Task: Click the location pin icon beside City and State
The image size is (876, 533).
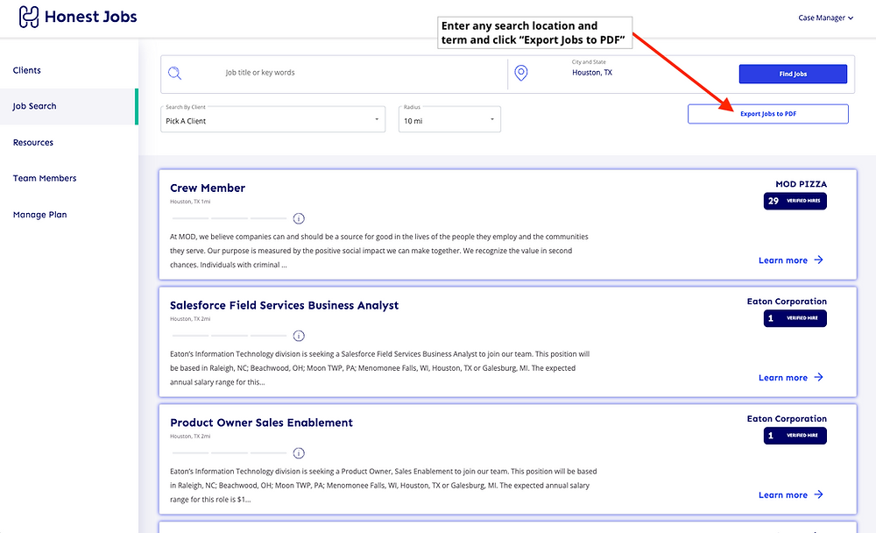Action: pyautogui.click(x=521, y=73)
